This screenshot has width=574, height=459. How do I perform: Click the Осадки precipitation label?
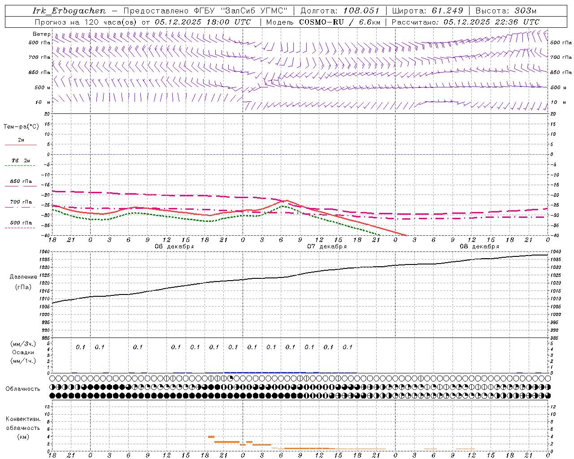click(x=23, y=352)
